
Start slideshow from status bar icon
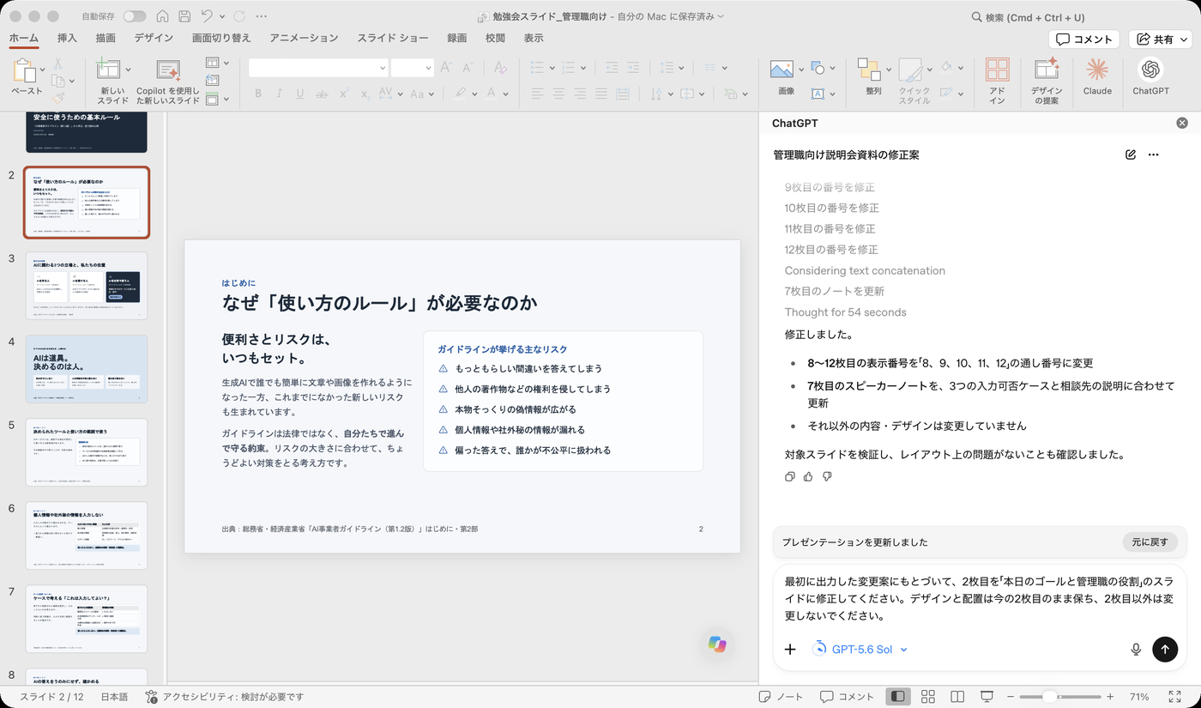coord(987,697)
